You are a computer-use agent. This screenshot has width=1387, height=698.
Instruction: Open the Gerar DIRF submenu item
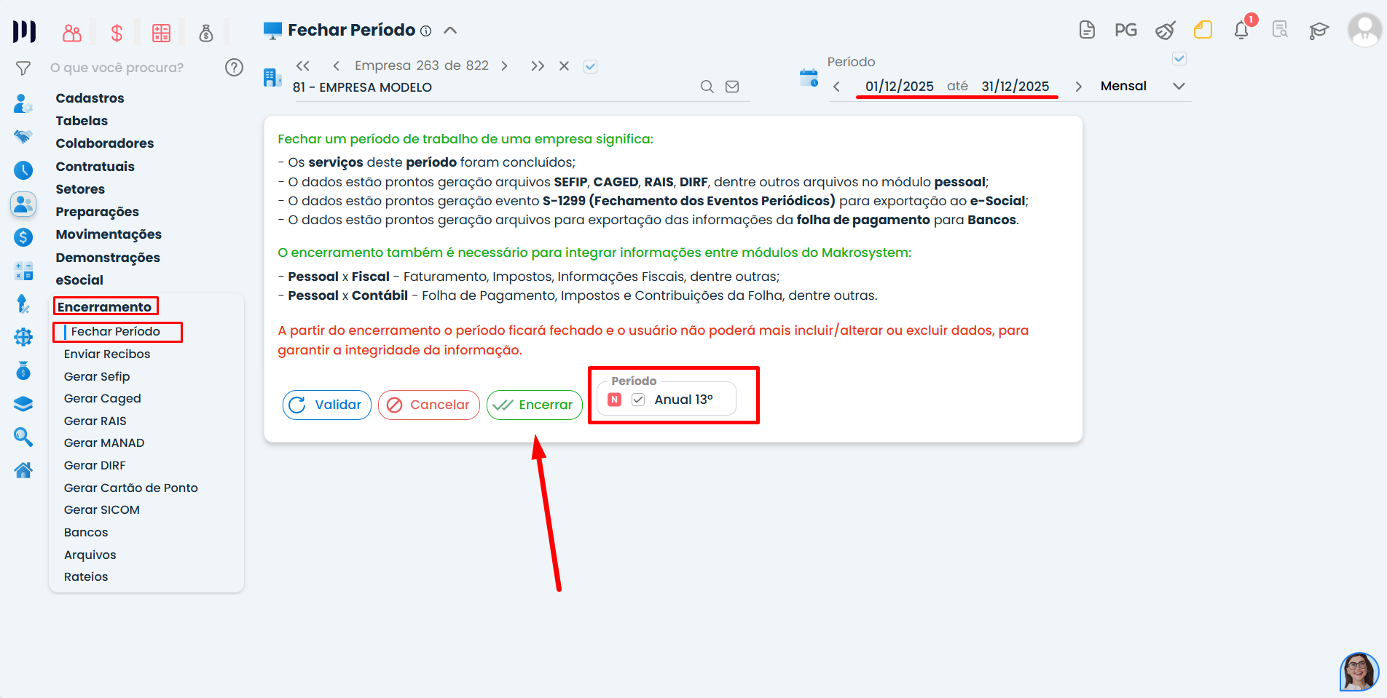tap(95, 466)
